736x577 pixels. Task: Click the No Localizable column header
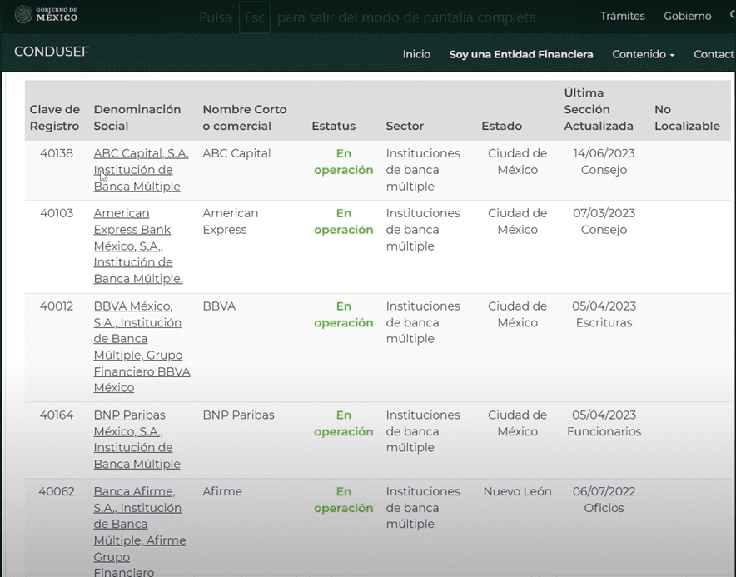point(686,117)
